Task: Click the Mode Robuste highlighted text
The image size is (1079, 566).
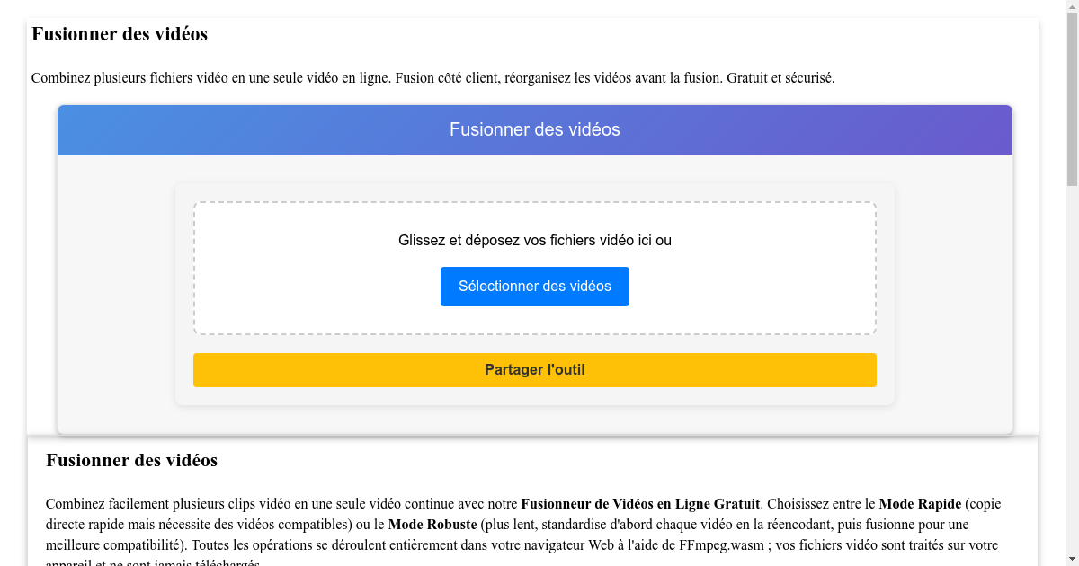Action: (x=432, y=524)
